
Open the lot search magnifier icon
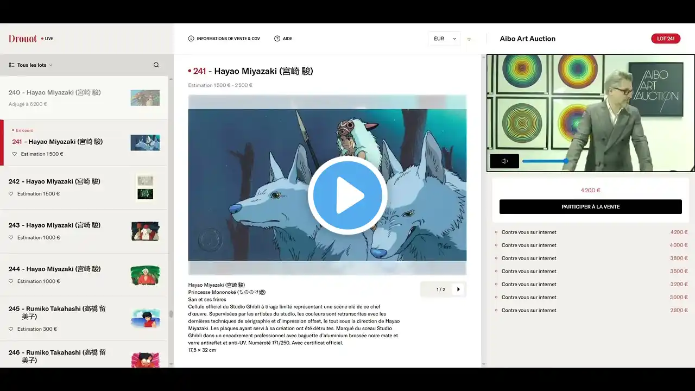(156, 65)
